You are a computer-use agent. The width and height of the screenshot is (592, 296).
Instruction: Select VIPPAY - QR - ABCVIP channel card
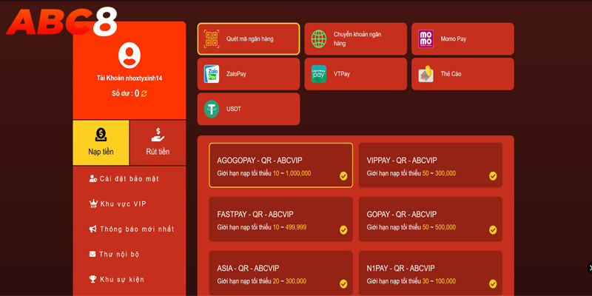(431, 165)
